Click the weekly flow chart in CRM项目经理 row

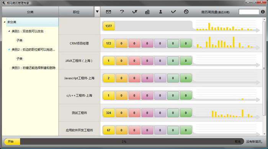tap(227, 43)
